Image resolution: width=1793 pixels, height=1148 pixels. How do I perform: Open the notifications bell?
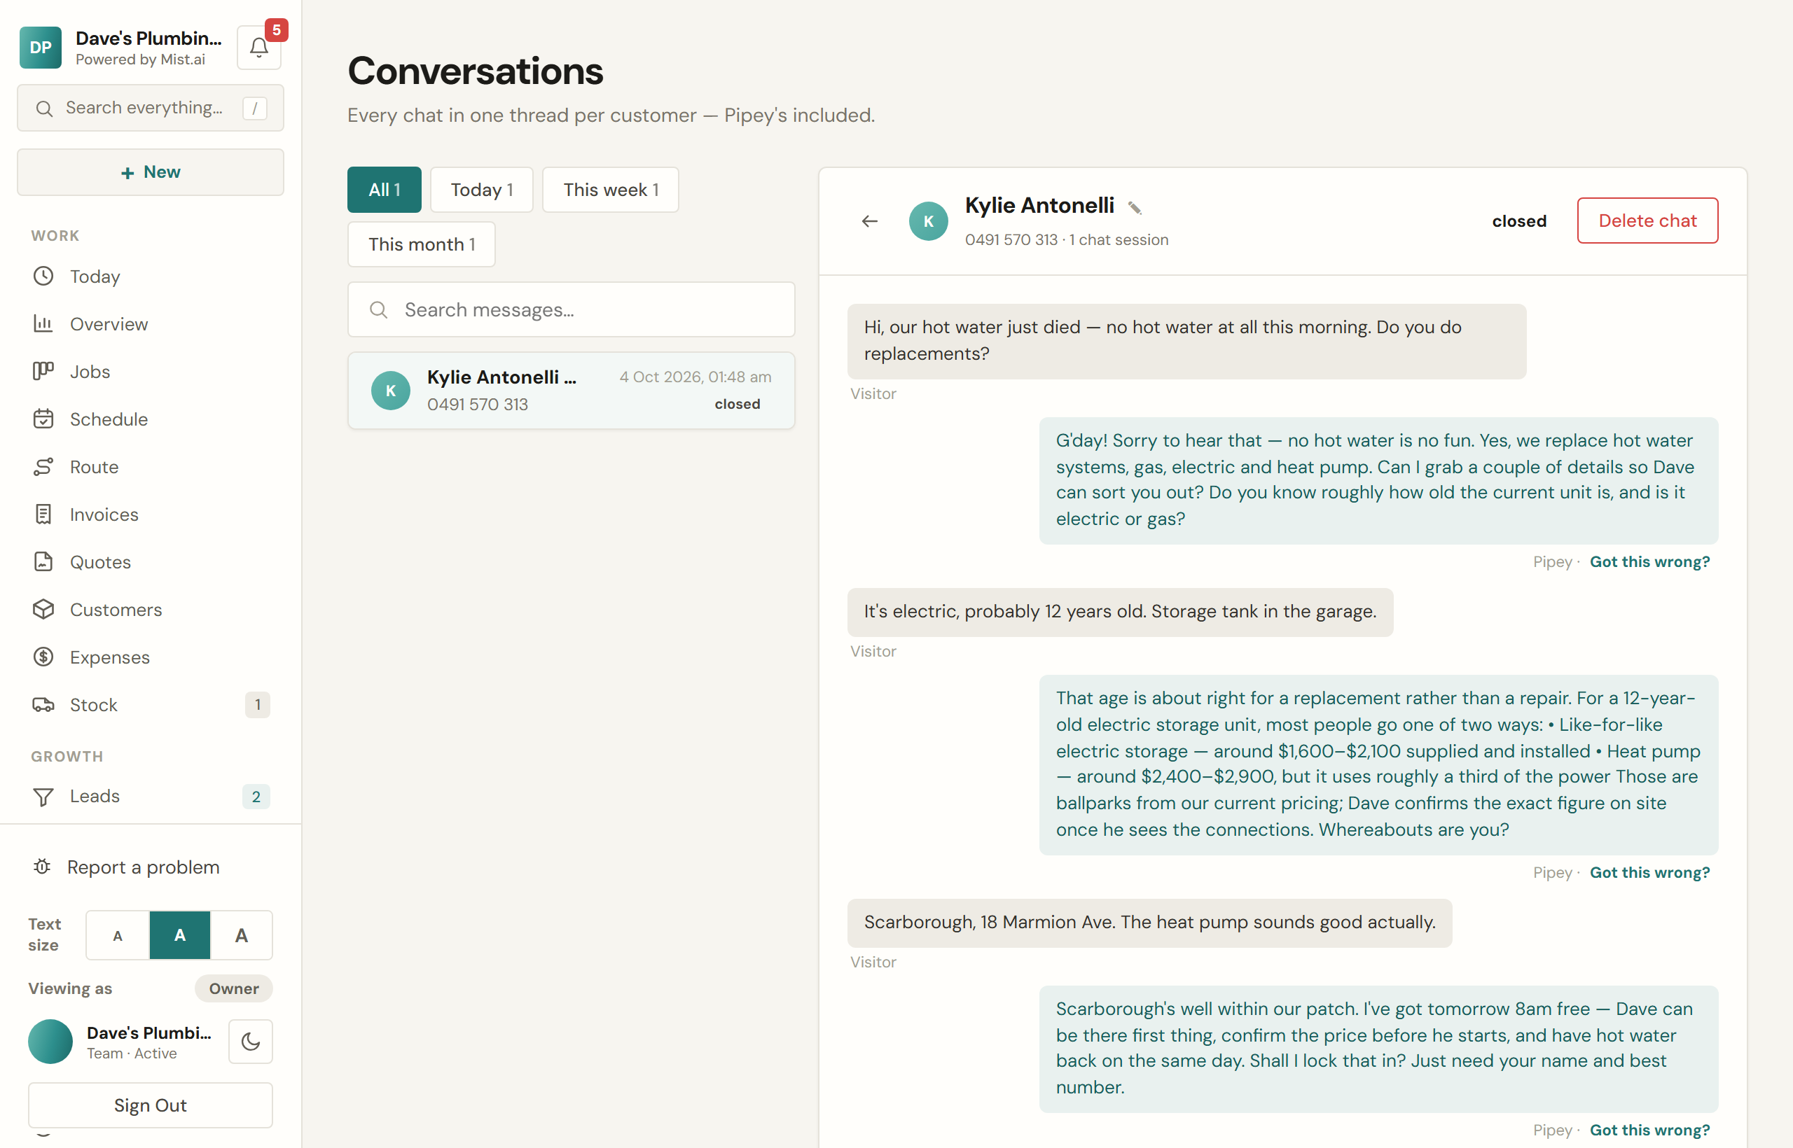(259, 47)
